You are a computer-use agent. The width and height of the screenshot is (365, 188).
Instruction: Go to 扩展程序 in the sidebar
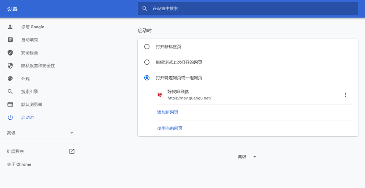pos(15,151)
